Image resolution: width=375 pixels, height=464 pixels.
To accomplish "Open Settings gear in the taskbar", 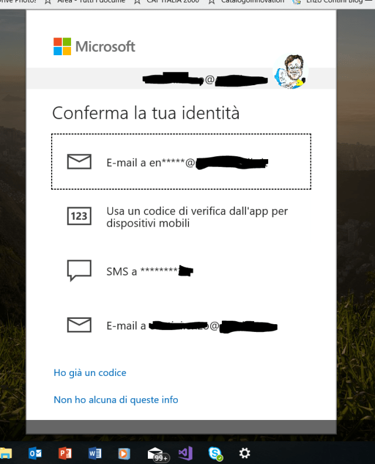I will (245, 453).
